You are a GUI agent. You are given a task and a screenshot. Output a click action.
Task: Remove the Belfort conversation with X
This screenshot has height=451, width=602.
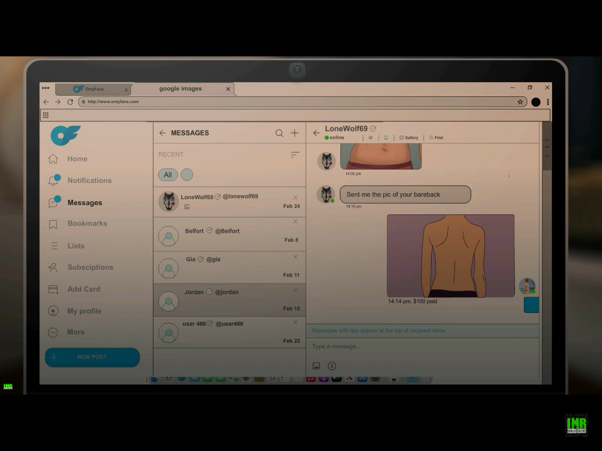pyautogui.click(x=295, y=221)
